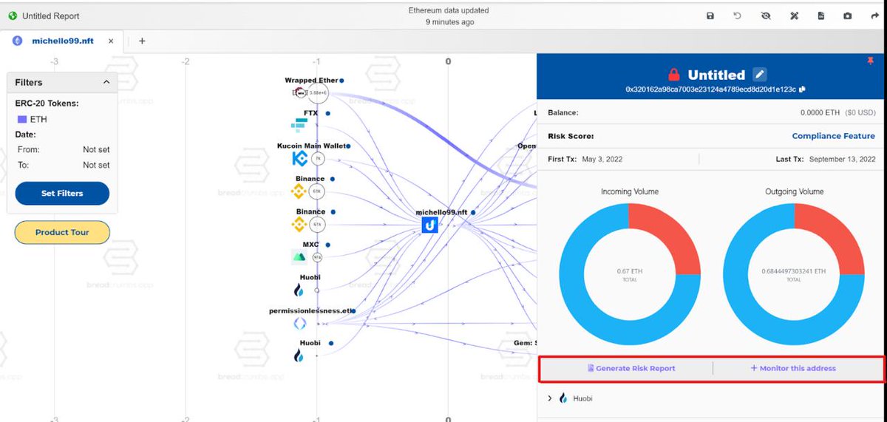Click the 7k bubble beside Kucoin
Image resolution: width=887 pixels, height=422 pixels.
pyautogui.click(x=318, y=158)
